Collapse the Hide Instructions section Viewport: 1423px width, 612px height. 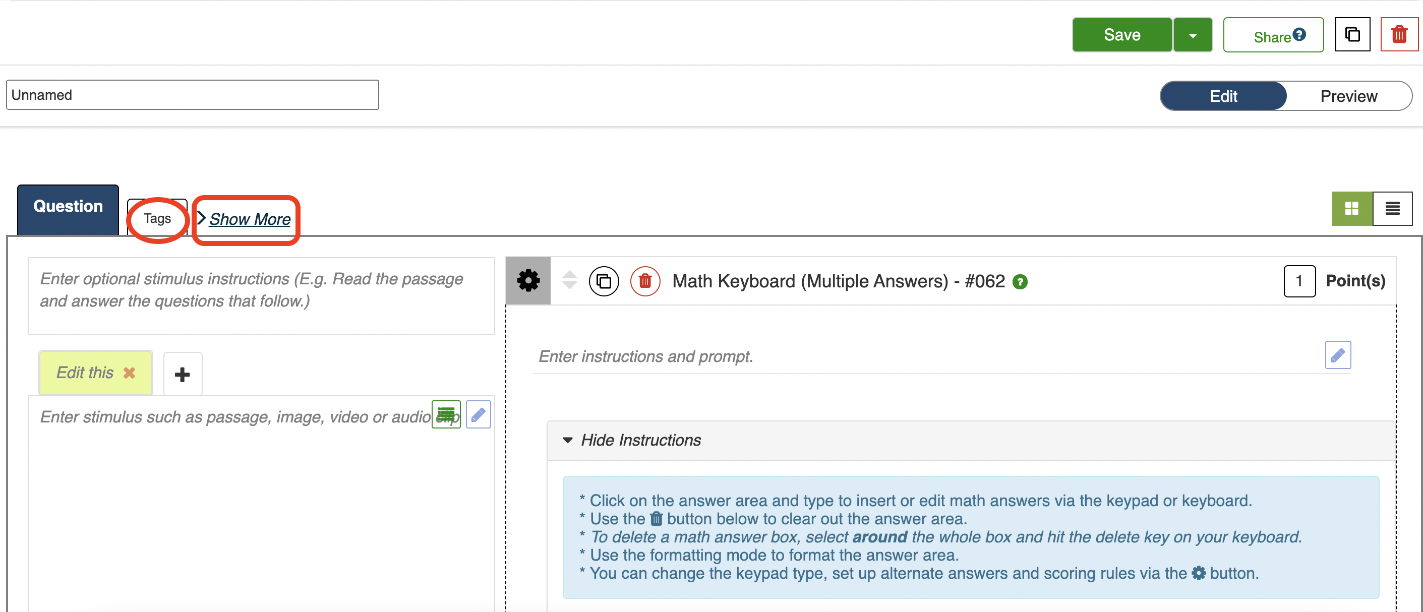pos(640,440)
